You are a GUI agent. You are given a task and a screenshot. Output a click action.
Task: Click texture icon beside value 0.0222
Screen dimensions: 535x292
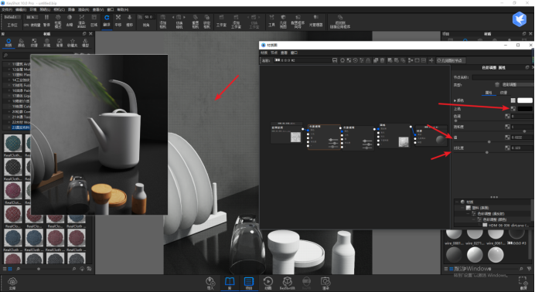(x=507, y=138)
